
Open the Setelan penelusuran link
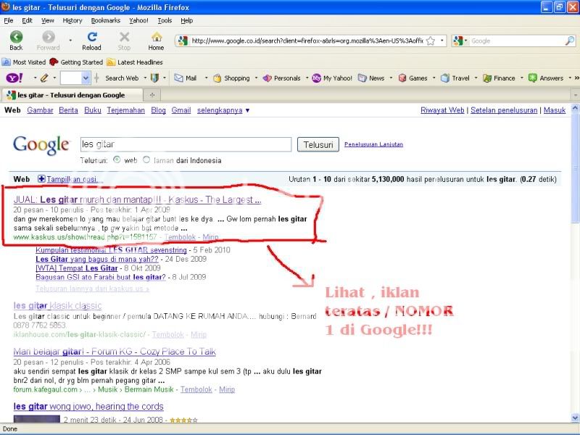(x=504, y=110)
